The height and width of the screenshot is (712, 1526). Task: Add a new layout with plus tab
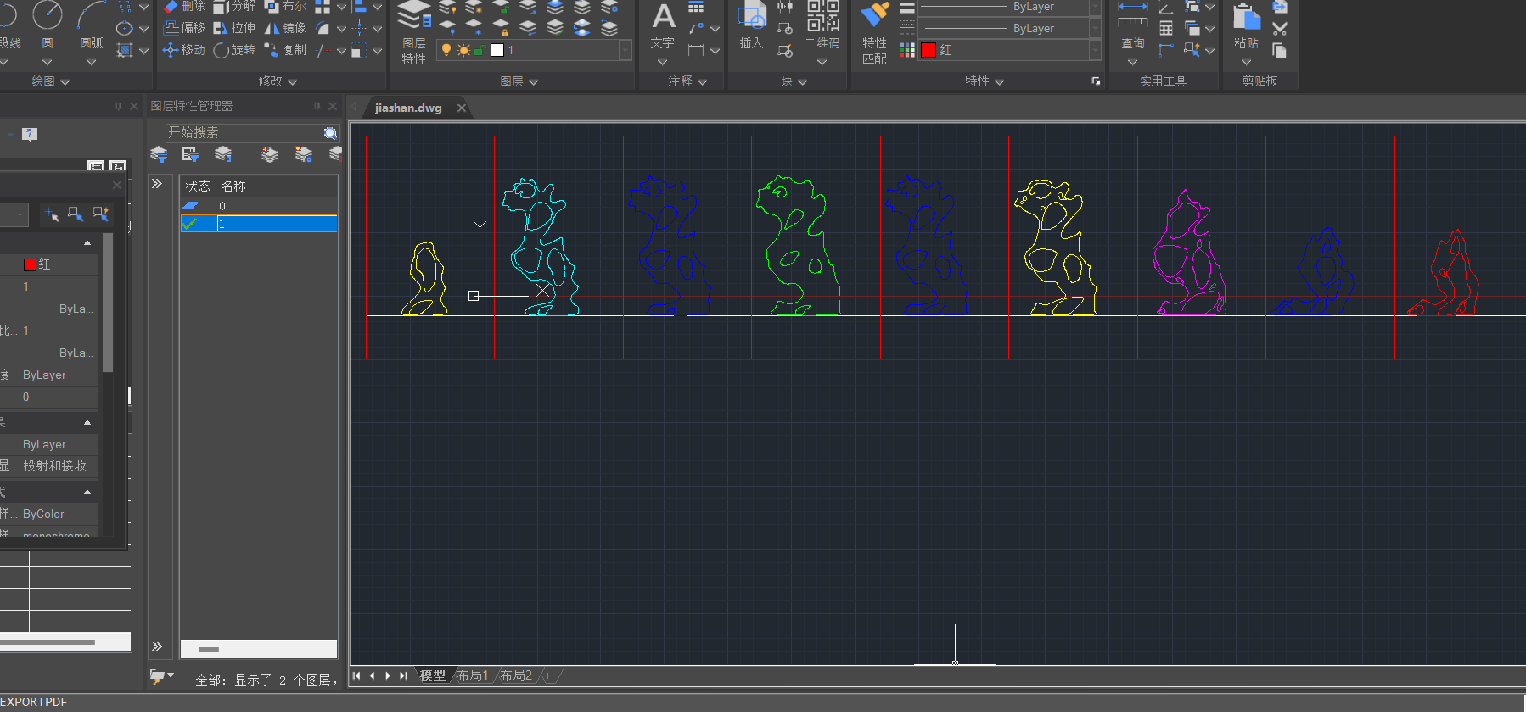point(547,676)
